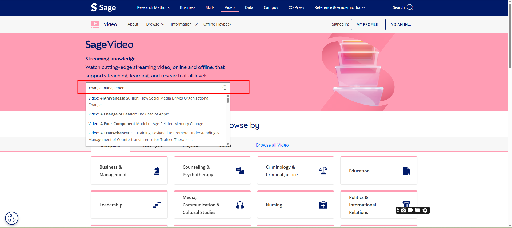
Task: Expand the Information dropdown menu
Action: point(184,24)
